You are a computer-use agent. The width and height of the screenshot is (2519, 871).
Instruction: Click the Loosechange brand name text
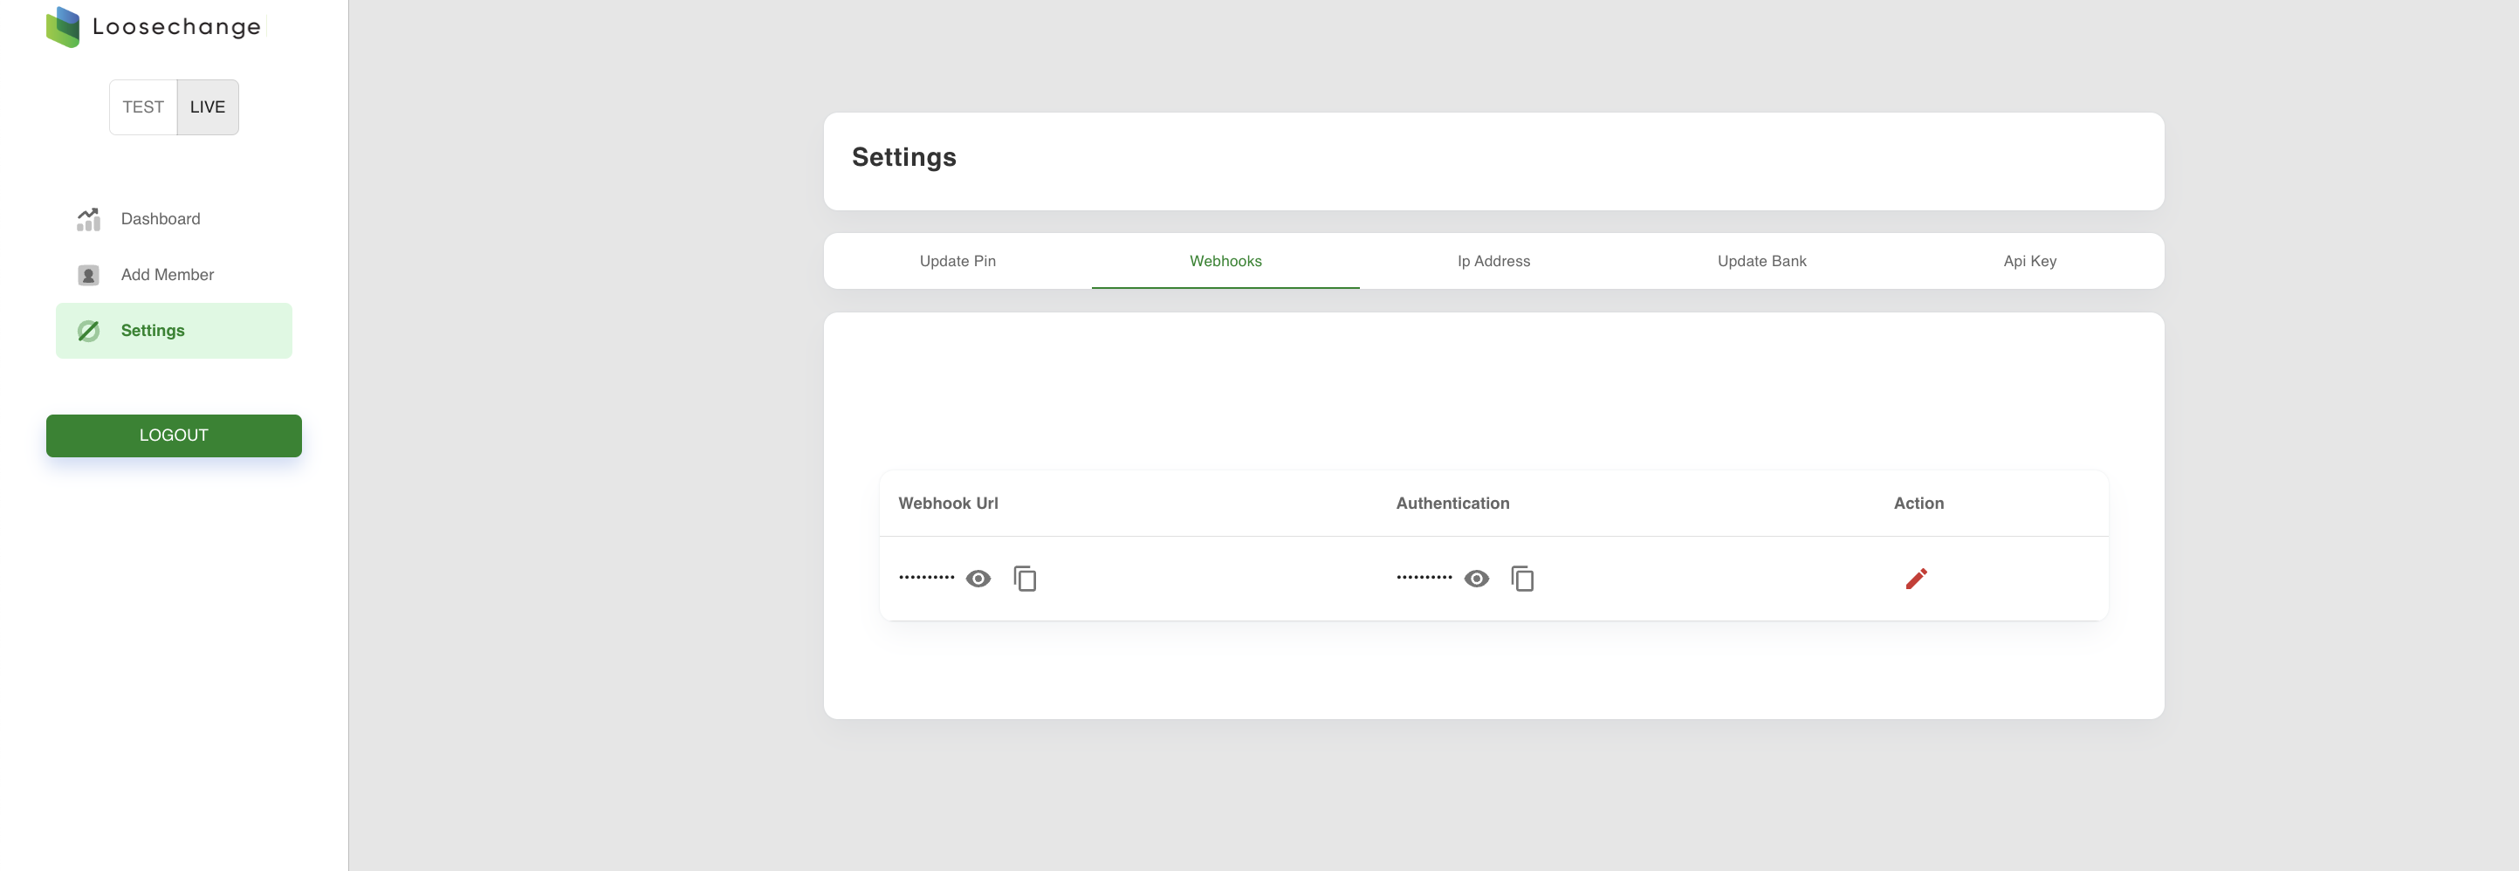177,27
